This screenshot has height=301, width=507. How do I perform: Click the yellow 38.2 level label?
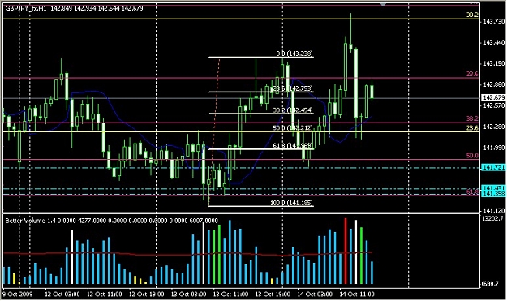[472, 15]
